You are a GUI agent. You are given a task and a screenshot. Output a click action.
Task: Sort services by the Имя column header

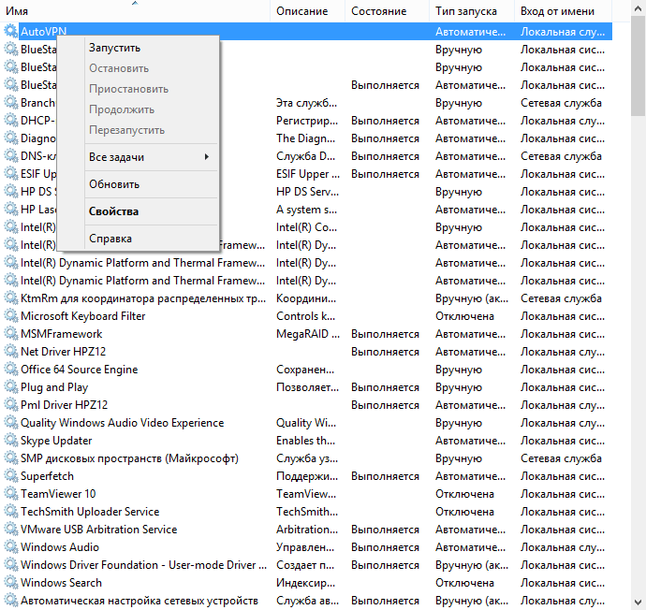[x=135, y=10]
